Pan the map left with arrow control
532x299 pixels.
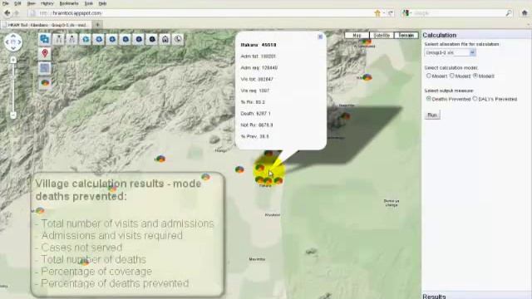point(7,42)
